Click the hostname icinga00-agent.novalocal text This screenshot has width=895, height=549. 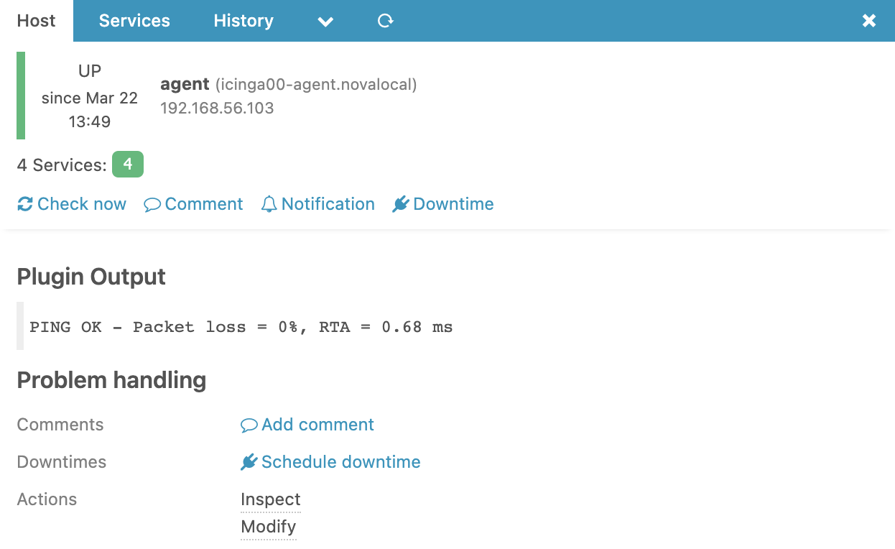pyautogui.click(x=316, y=85)
